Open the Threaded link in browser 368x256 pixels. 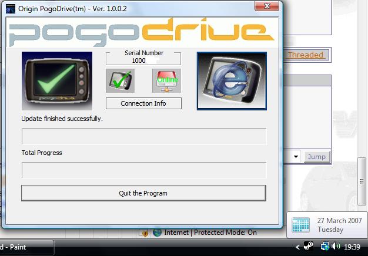[x=306, y=55]
